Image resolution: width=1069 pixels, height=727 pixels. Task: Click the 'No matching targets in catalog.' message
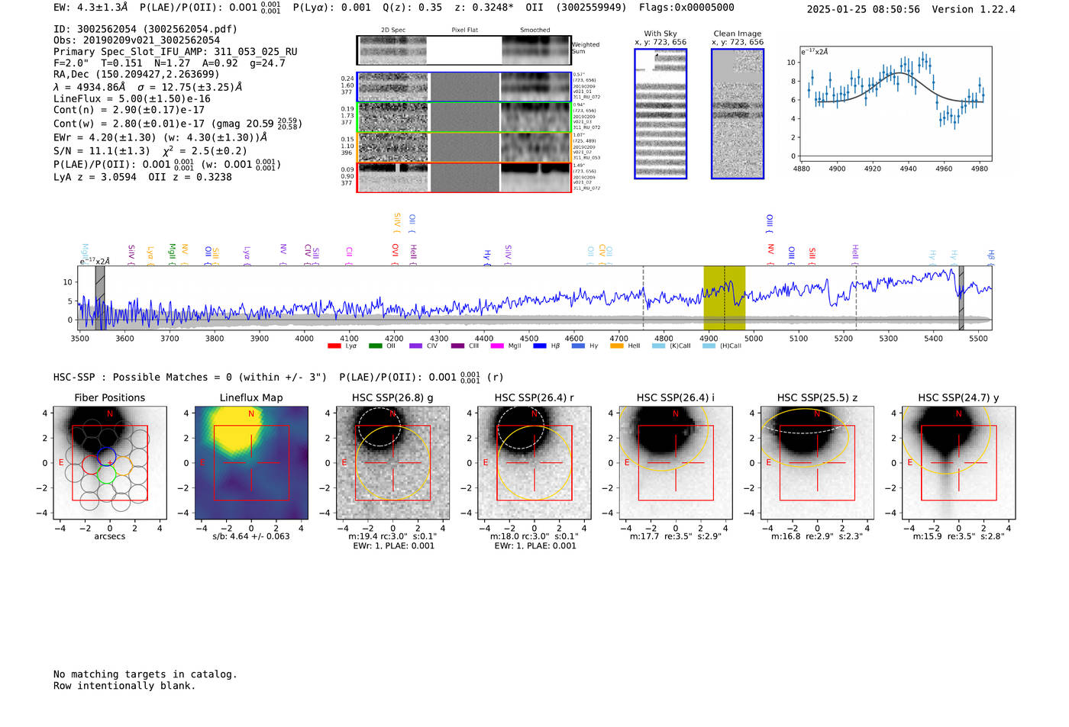point(145,674)
